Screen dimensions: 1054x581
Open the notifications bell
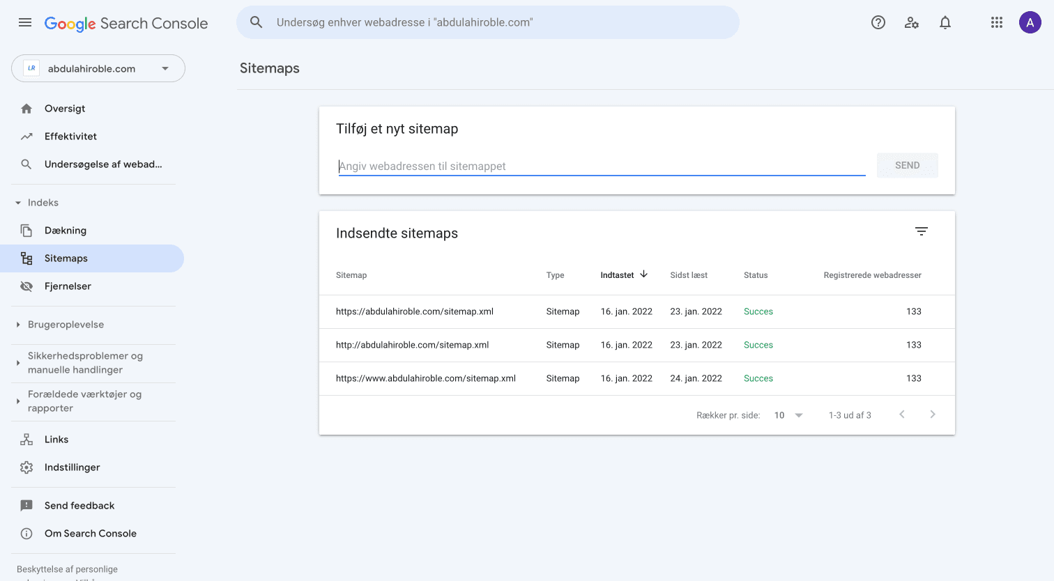(x=945, y=22)
